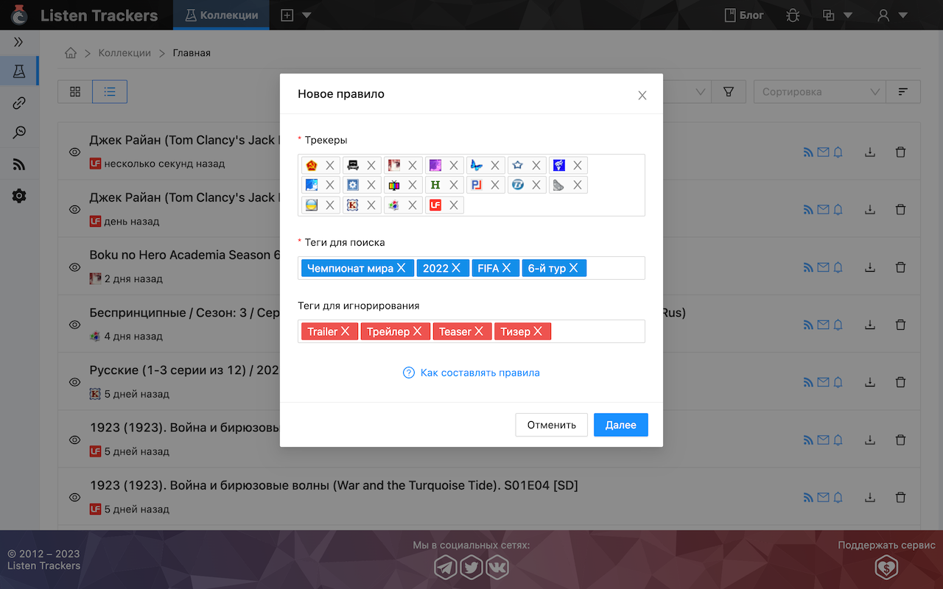Open Listen Trackers Telegram page in the footer
Viewport: 943px width, 589px height.
point(446,568)
